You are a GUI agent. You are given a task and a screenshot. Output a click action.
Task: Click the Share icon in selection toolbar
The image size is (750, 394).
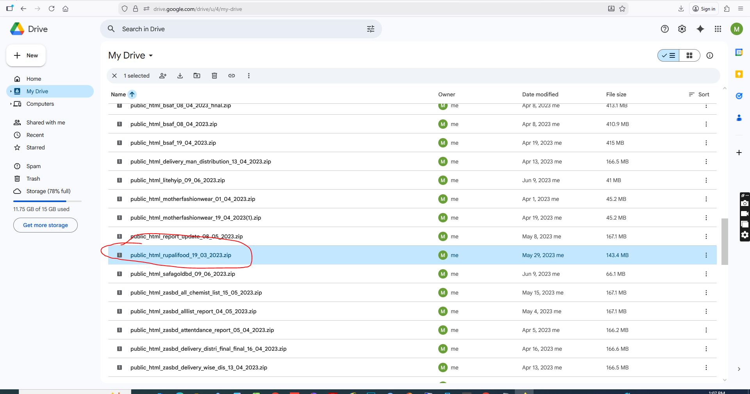(x=163, y=76)
